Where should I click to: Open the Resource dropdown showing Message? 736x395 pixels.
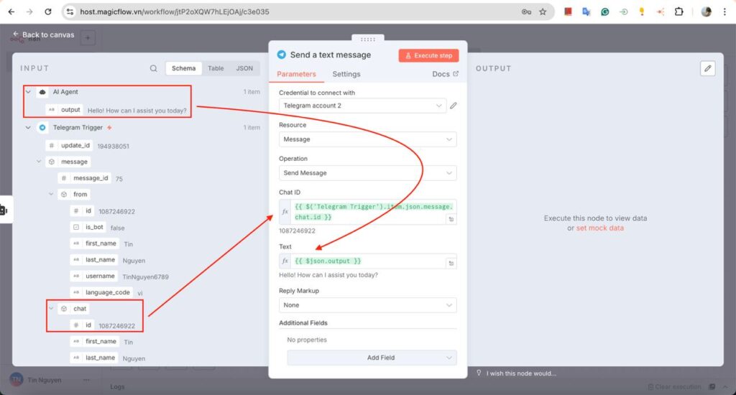click(367, 139)
